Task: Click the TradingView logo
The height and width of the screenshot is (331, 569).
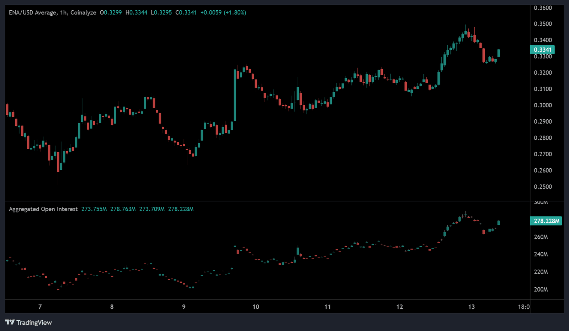Action: coord(28,322)
